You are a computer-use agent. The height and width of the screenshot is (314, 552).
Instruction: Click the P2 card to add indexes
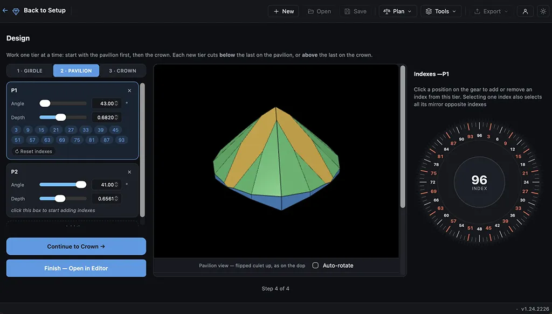[x=73, y=190]
